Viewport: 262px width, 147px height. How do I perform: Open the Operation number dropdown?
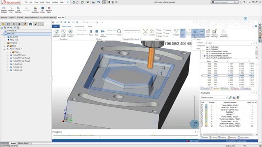coord(214,97)
